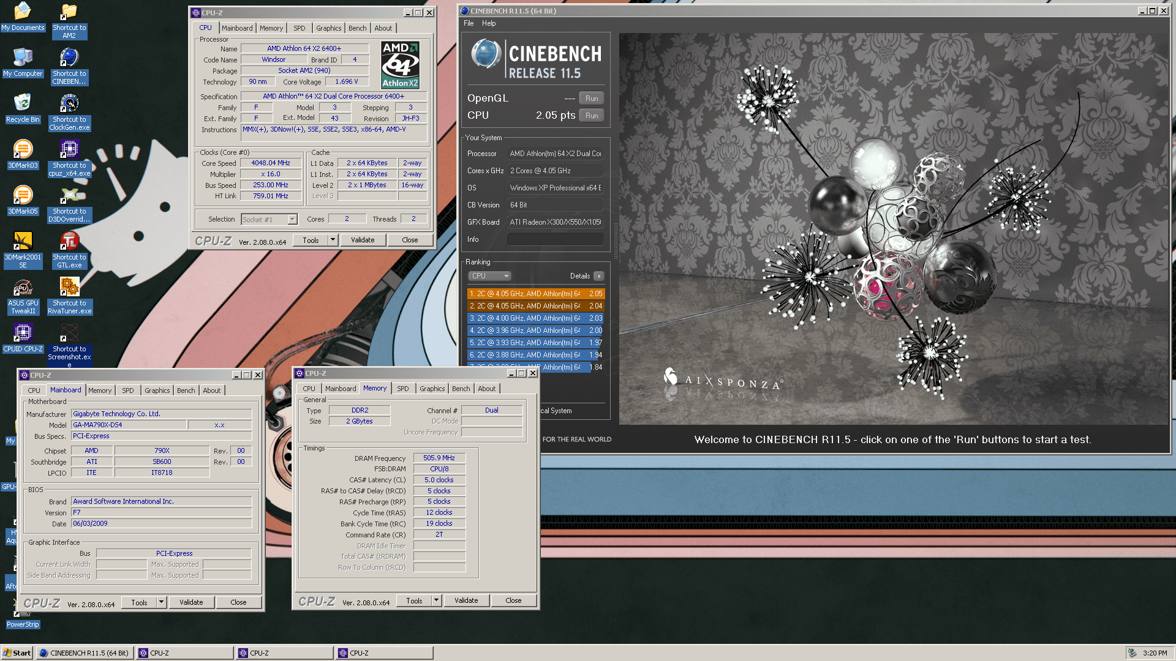Expand the Tools dropdown arrow in the CPU tab window
1176x661 pixels.
click(333, 240)
